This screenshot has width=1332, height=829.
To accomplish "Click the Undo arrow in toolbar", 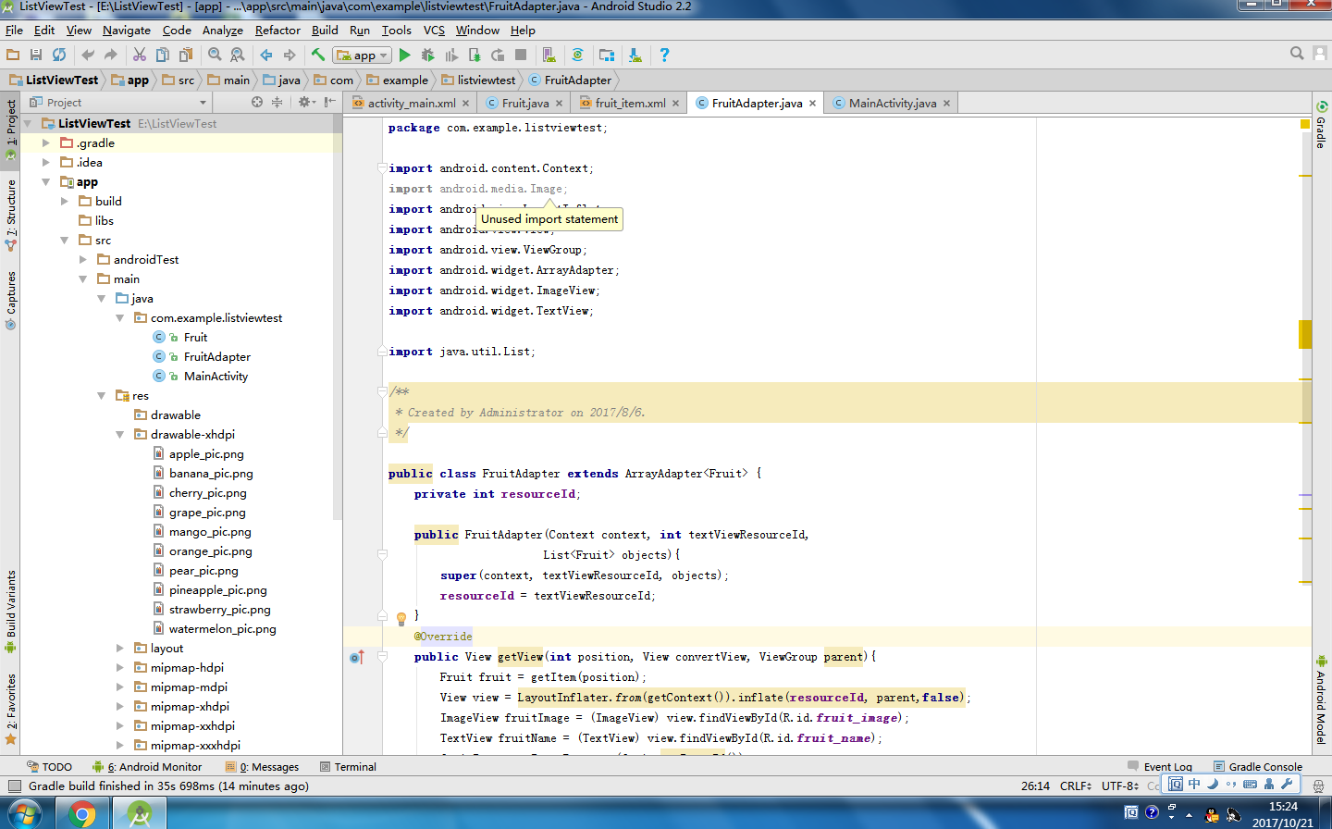I will pyautogui.click(x=88, y=55).
